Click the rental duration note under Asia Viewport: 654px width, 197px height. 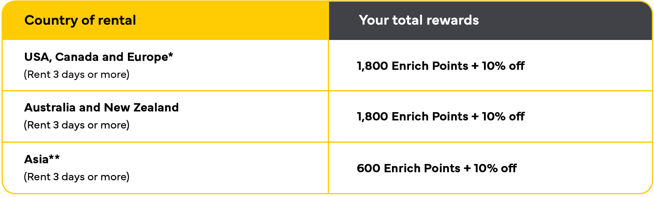click(x=76, y=177)
